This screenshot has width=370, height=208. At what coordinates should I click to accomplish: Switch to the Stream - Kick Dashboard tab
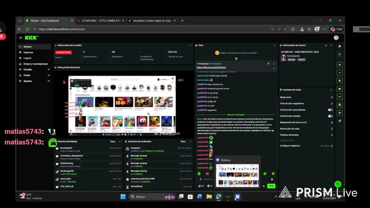49,21
